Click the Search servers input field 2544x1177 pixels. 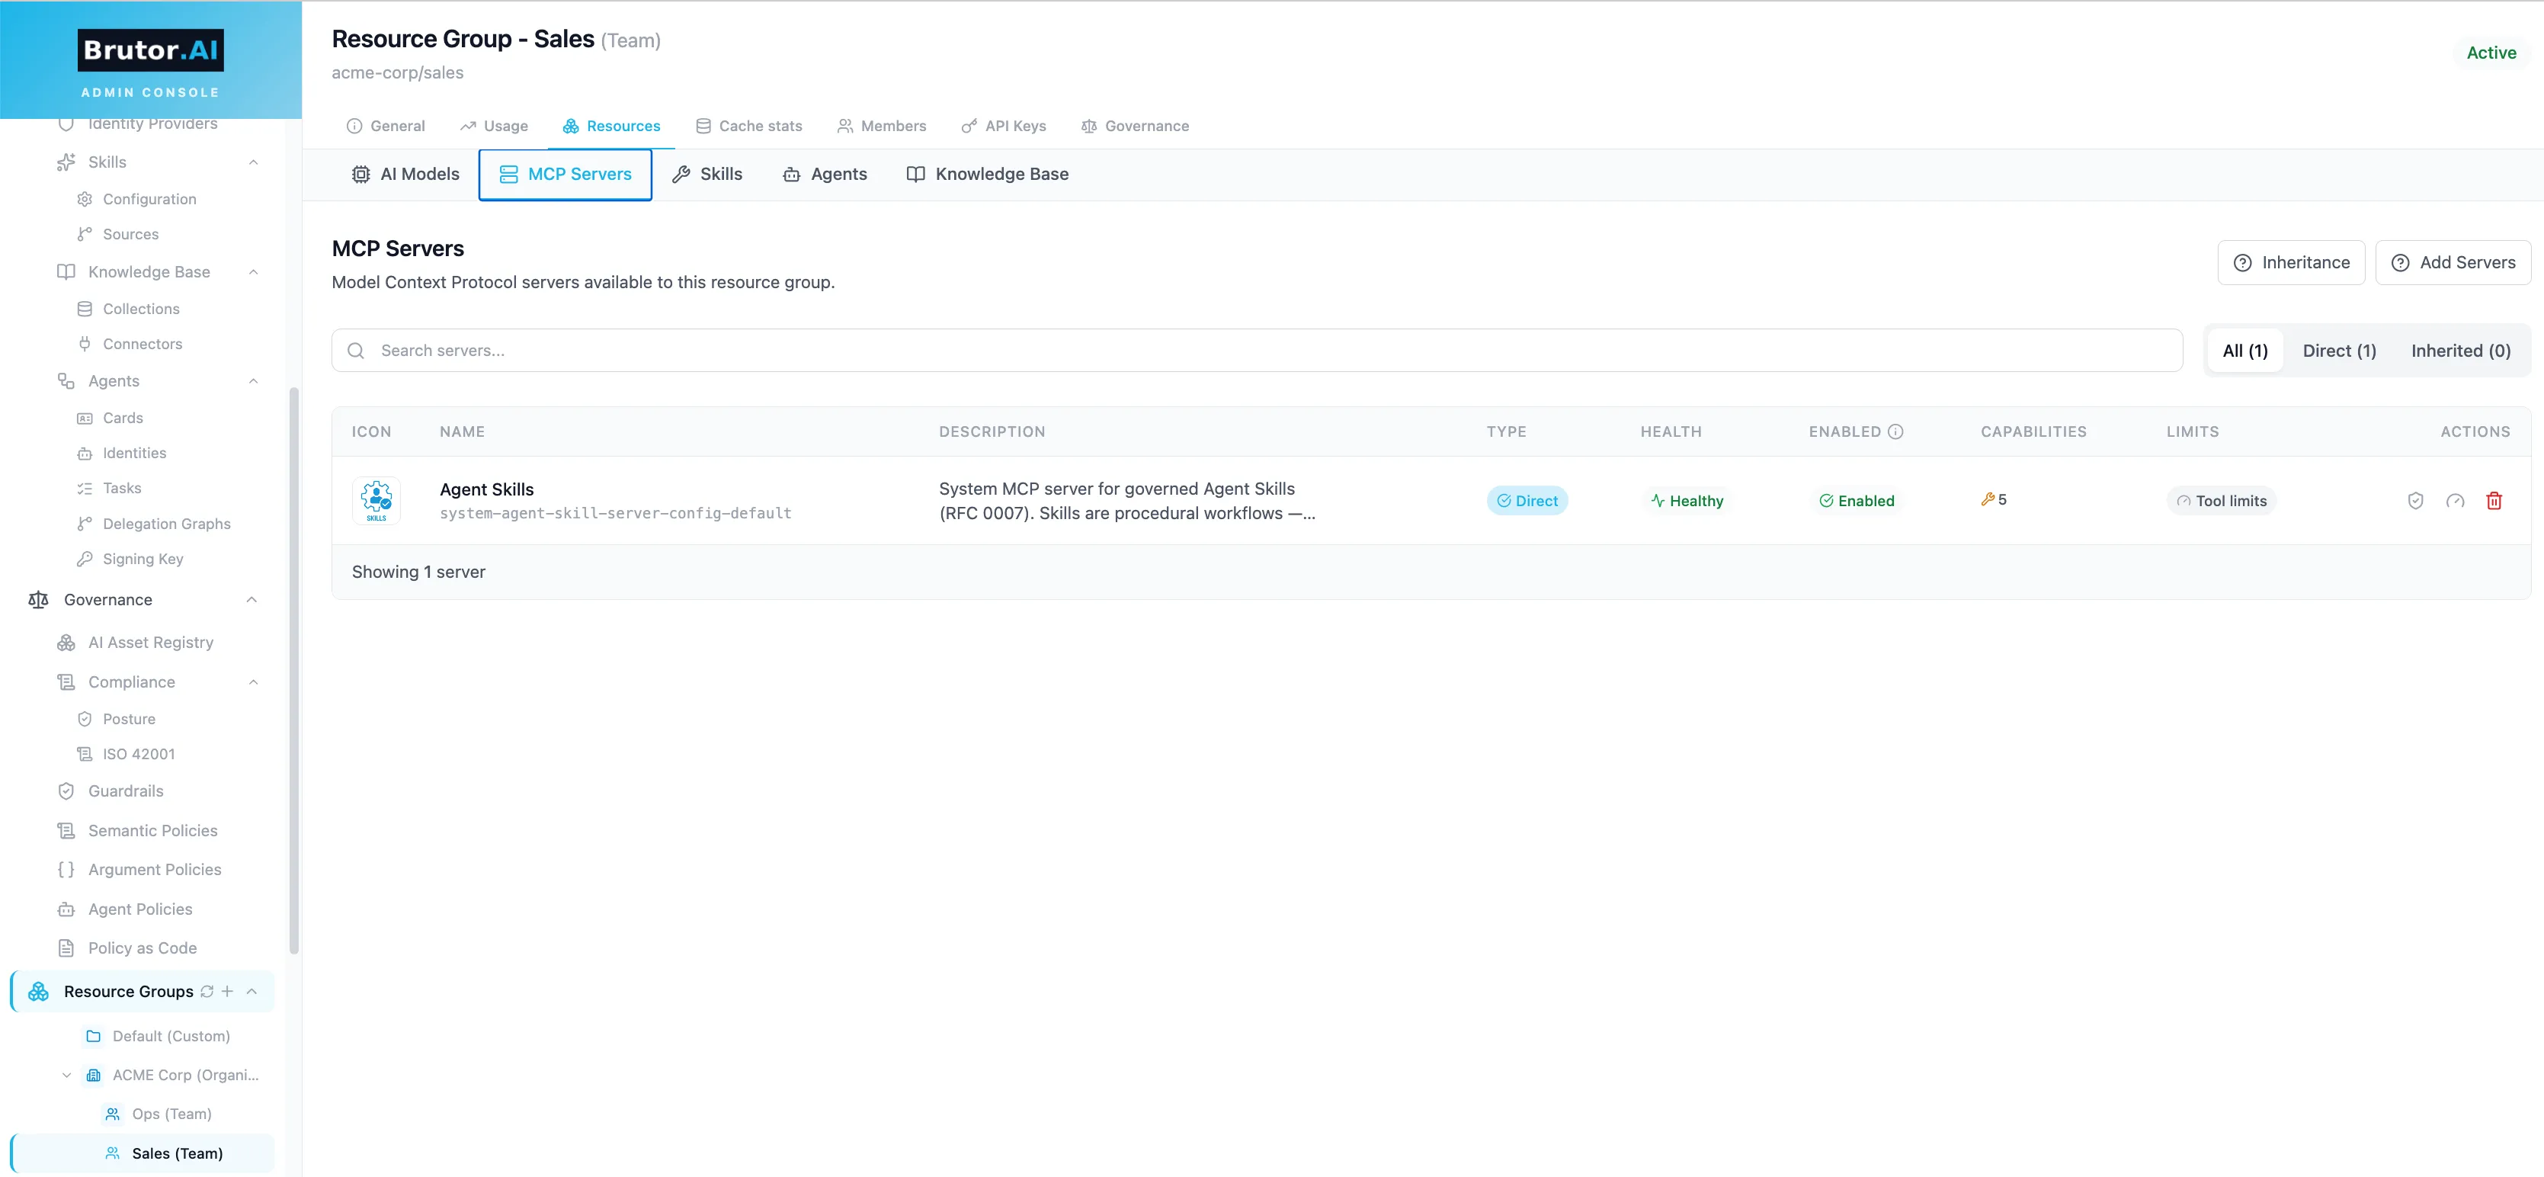tap(1256, 351)
